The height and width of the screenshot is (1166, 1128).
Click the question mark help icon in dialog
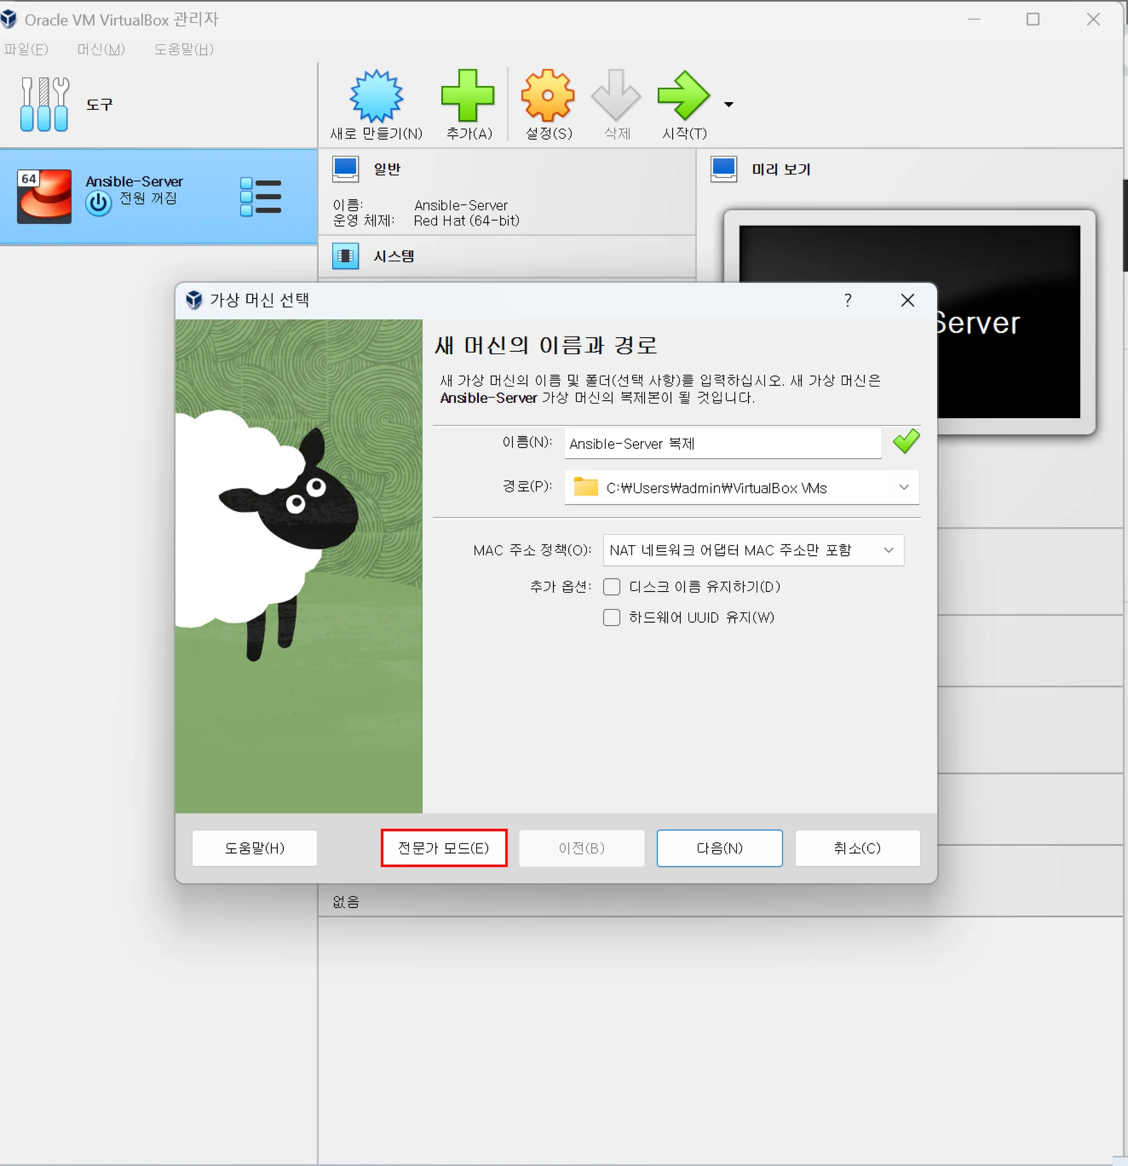pyautogui.click(x=848, y=300)
